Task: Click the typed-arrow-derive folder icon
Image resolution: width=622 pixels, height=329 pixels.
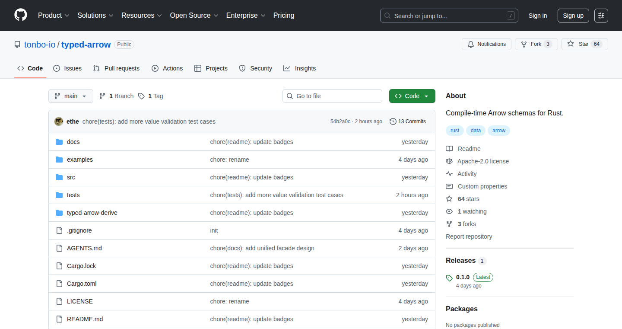Action: [59, 213]
